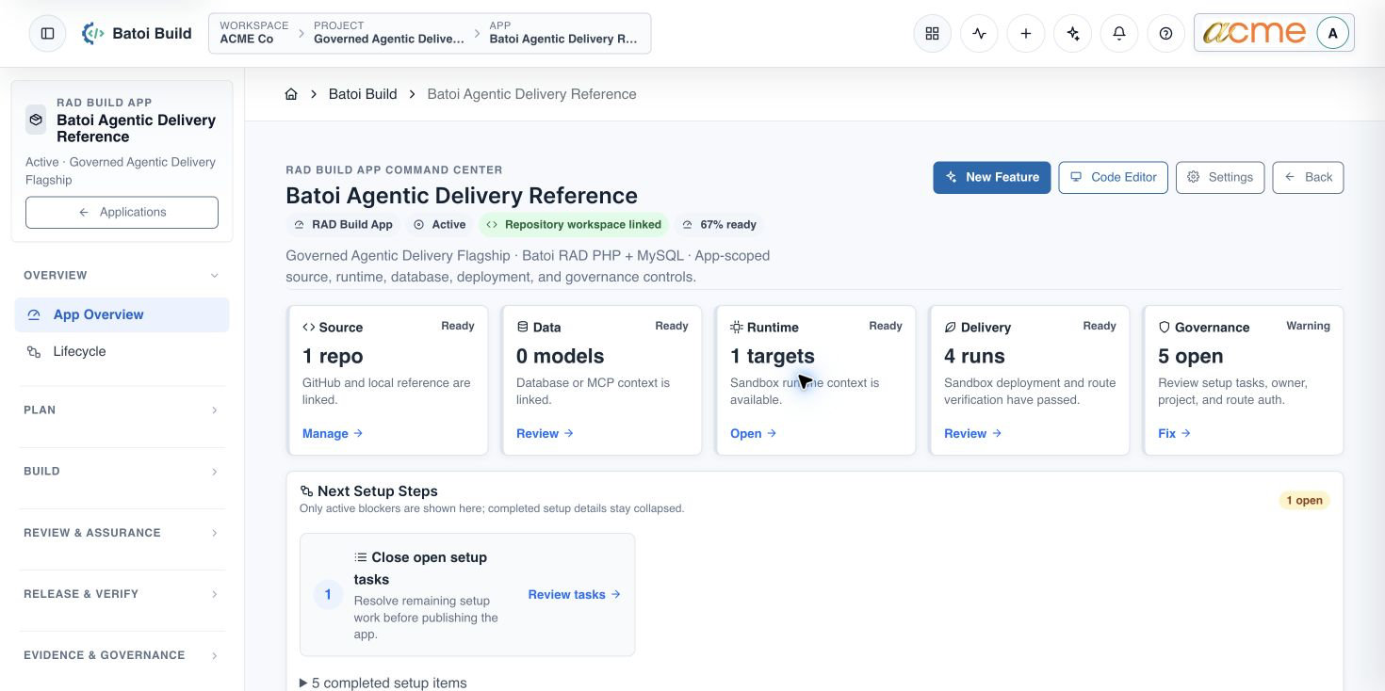Click the New Feature button
The width and height of the screenshot is (1385, 691).
tap(992, 177)
